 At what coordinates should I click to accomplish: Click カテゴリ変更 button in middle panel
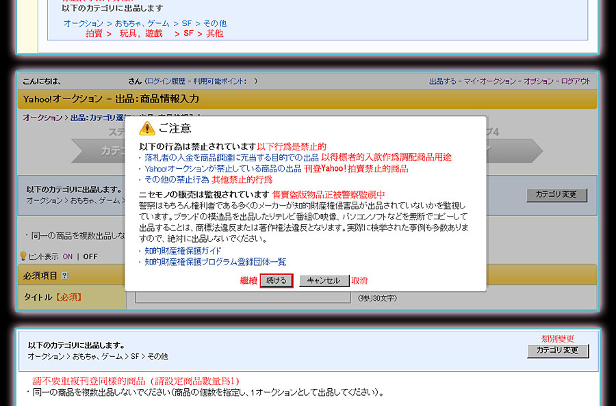click(x=556, y=195)
